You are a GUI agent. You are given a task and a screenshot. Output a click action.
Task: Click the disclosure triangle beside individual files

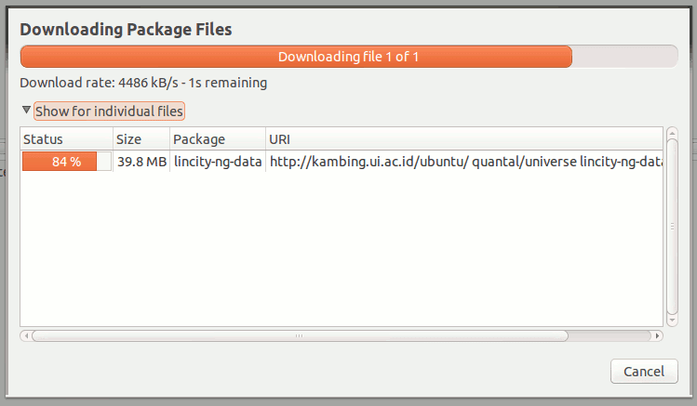click(27, 111)
